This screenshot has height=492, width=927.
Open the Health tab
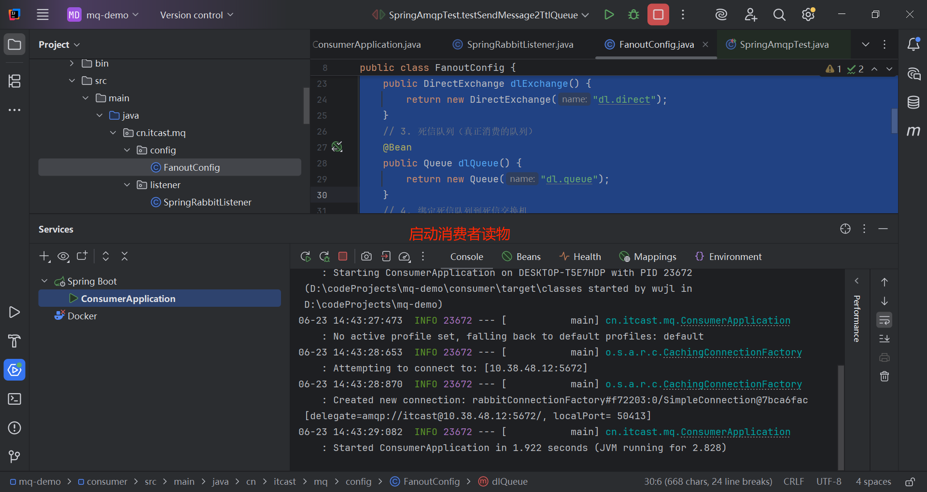click(x=580, y=257)
